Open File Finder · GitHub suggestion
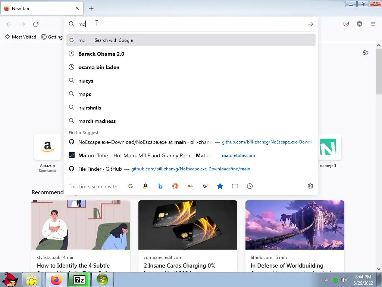Screen dimensions: 382x287 click(191, 169)
